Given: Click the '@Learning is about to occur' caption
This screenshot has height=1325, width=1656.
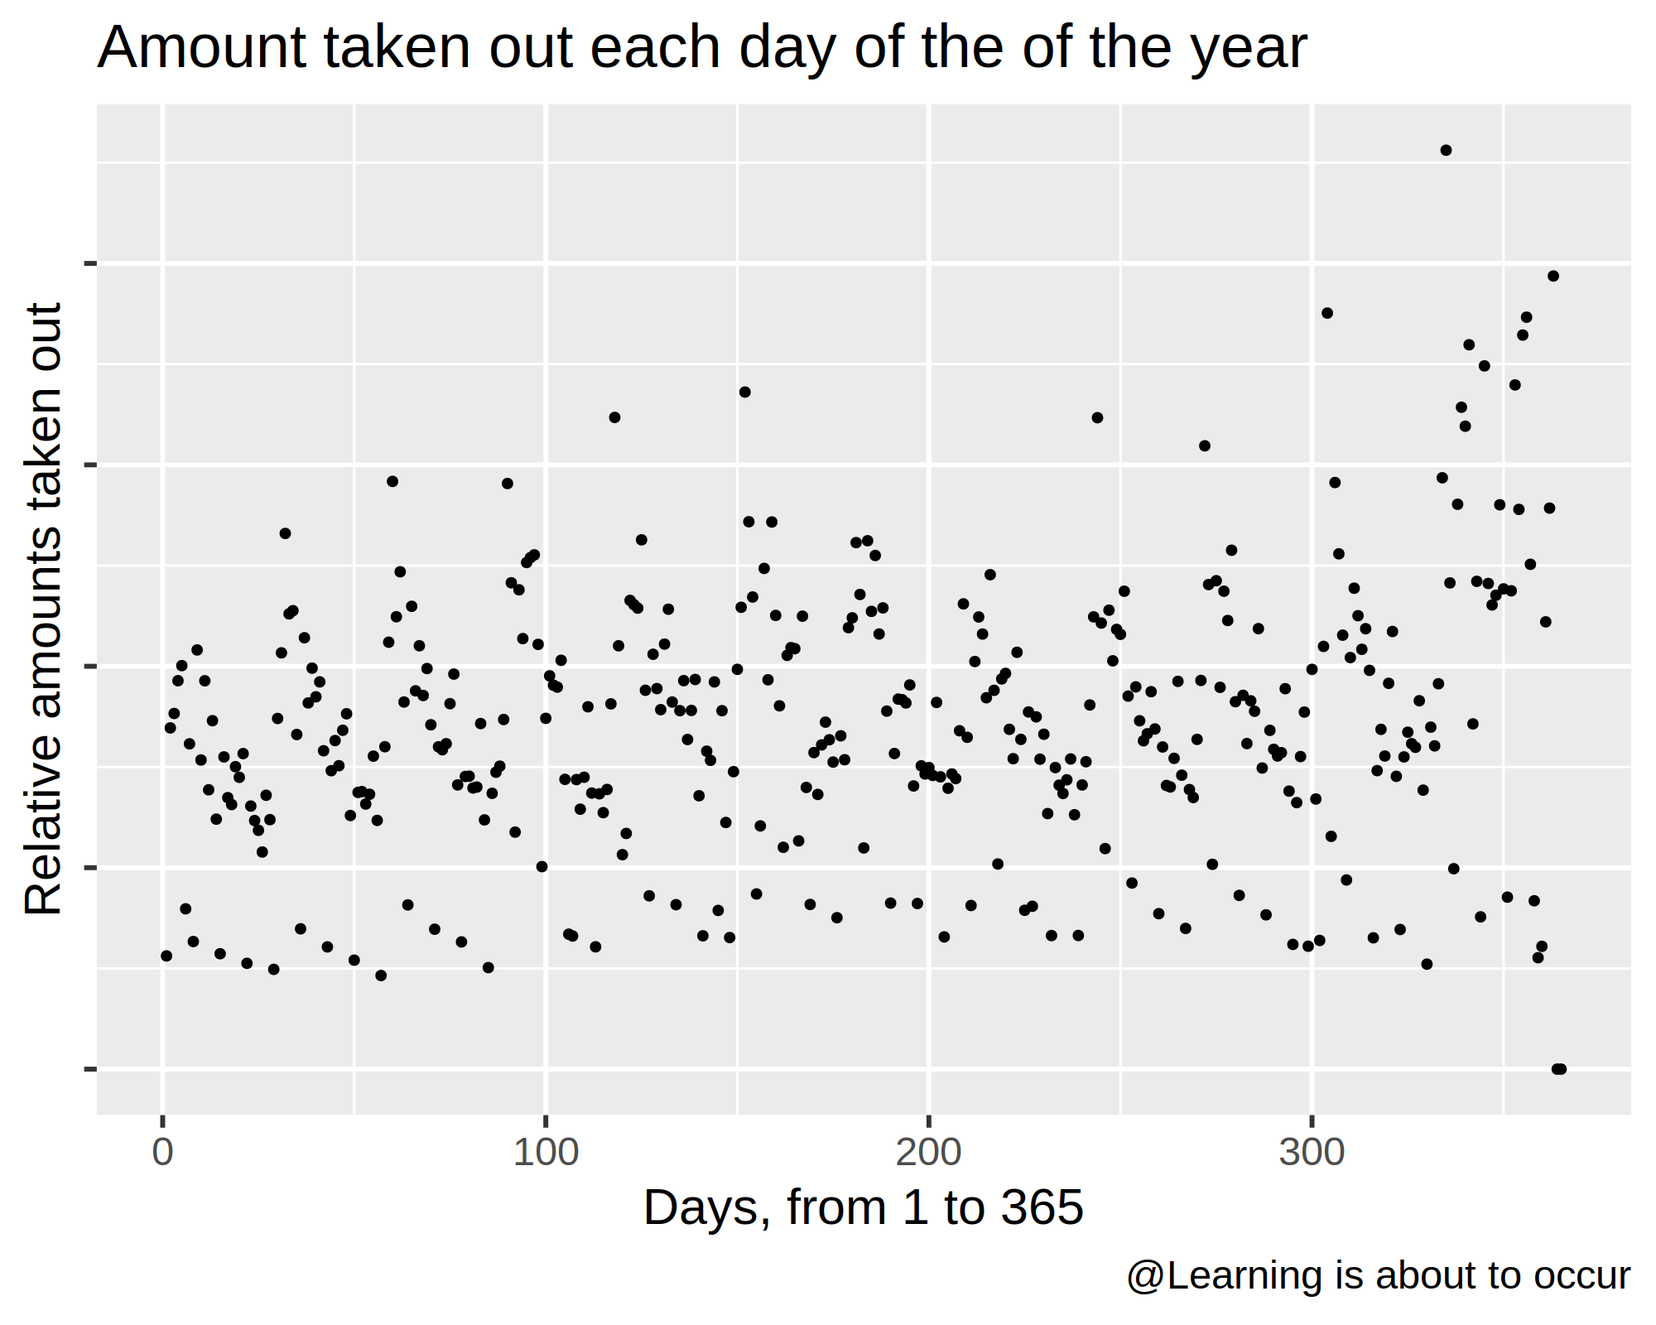Looking at the screenshot, I should click(x=1378, y=1275).
